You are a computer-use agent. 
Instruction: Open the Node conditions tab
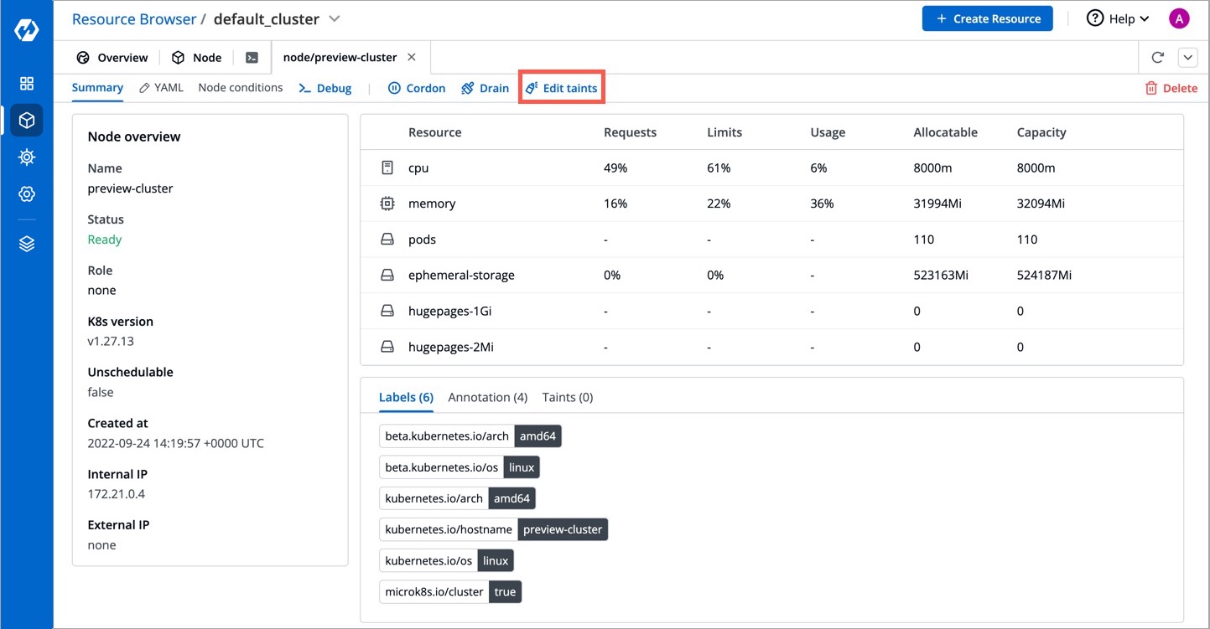[x=241, y=88]
